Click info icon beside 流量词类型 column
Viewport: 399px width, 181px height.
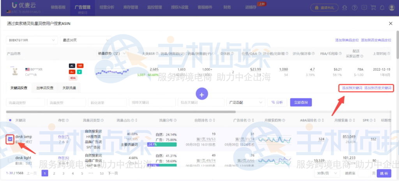(102, 120)
